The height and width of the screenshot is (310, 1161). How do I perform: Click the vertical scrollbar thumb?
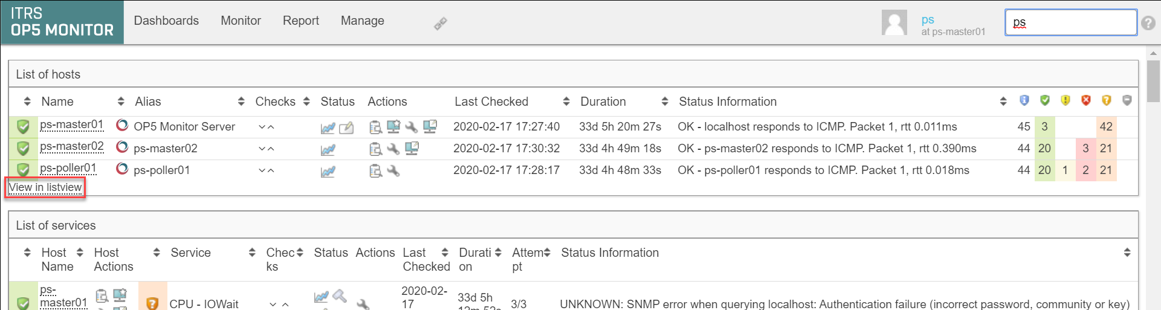click(1153, 82)
